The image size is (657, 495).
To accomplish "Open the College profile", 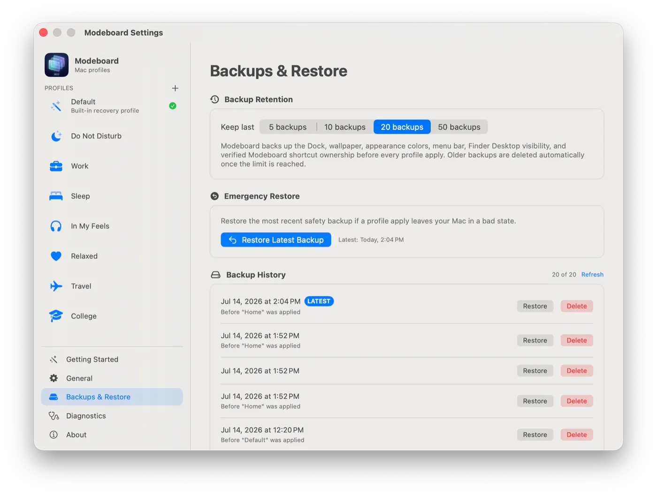I will click(112, 316).
